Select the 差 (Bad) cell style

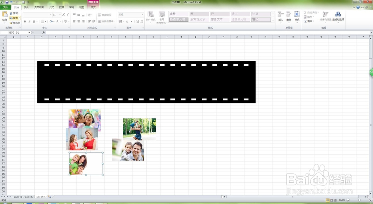click(199, 14)
